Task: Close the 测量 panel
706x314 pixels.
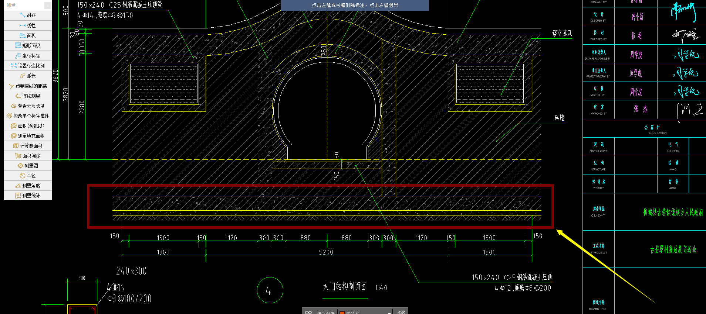Action: point(48,5)
